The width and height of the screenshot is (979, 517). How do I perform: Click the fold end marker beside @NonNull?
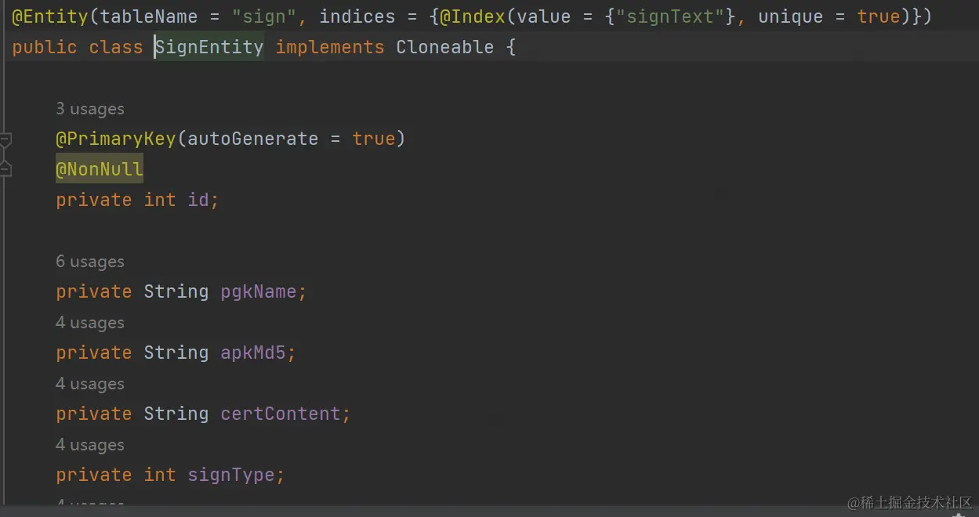pyautogui.click(x=5, y=169)
